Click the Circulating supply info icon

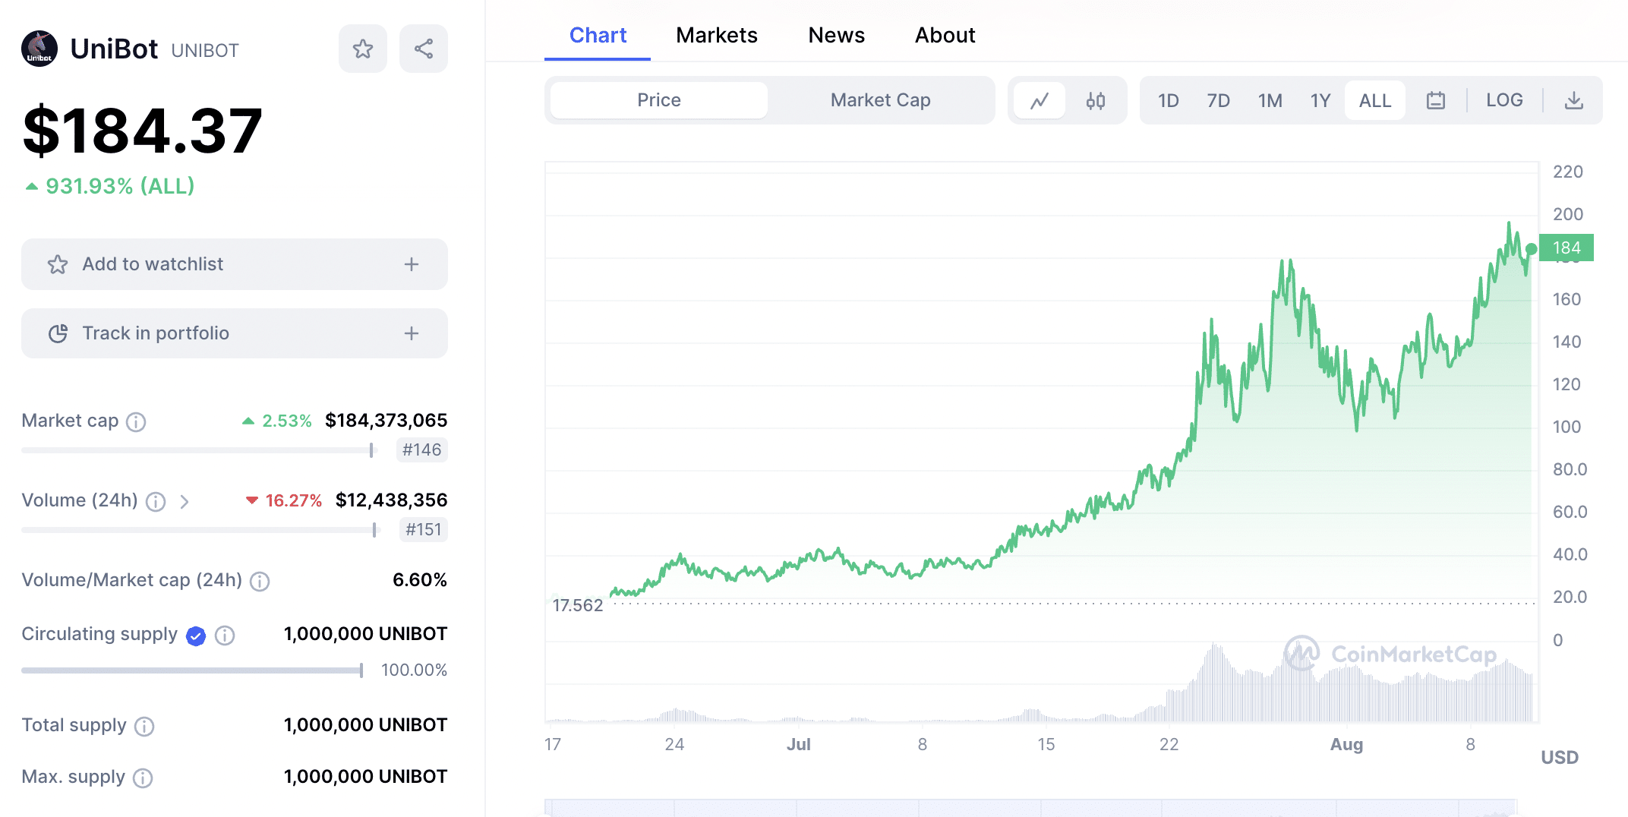click(225, 635)
